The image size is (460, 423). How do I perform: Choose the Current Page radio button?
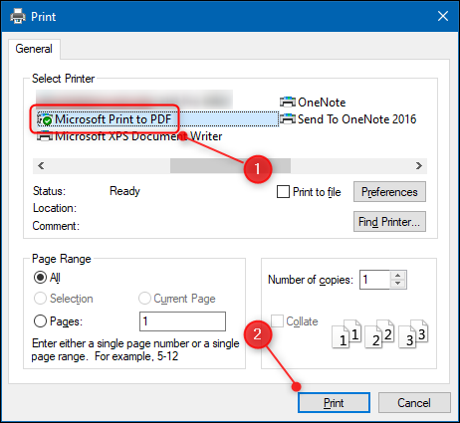144,299
